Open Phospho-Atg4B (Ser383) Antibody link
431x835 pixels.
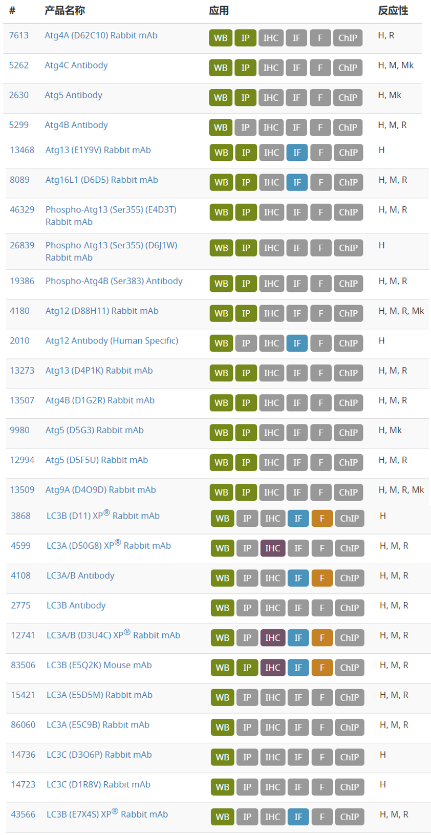[114, 281]
